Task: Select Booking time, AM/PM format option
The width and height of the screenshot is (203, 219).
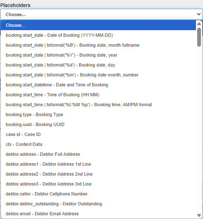Action: click(x=98, y=105)
